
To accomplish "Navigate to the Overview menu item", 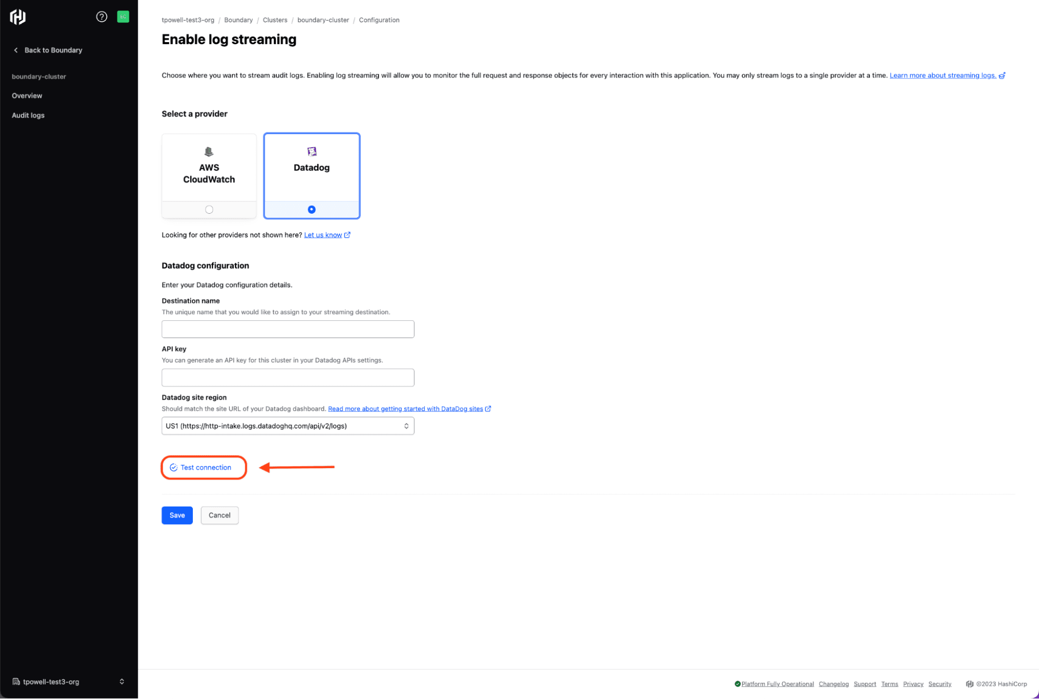I will (x=27, y=95).
